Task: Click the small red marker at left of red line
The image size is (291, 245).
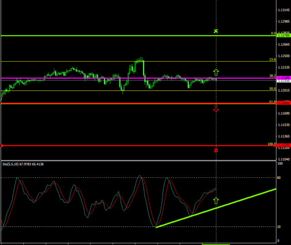Action: pos(2,133)
